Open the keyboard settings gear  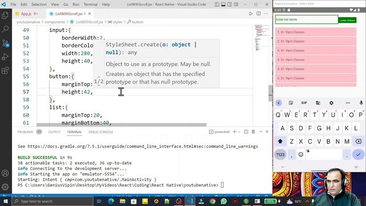pyautogui.click(x=331, y=103)
